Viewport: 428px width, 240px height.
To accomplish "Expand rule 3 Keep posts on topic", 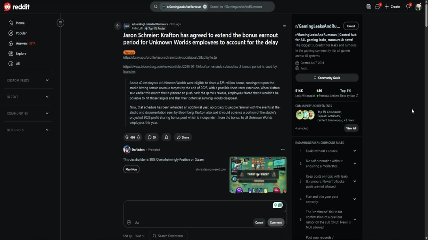I will pyautogui.click(x=327, y=181).
